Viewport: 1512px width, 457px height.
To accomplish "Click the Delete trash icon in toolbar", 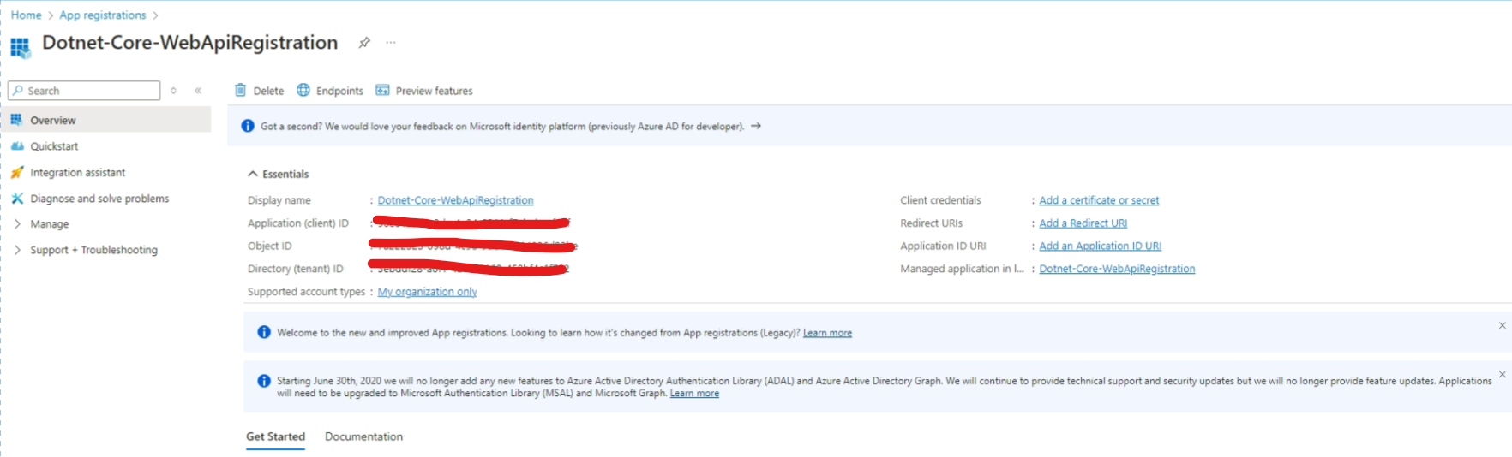I will coord(241,91).
